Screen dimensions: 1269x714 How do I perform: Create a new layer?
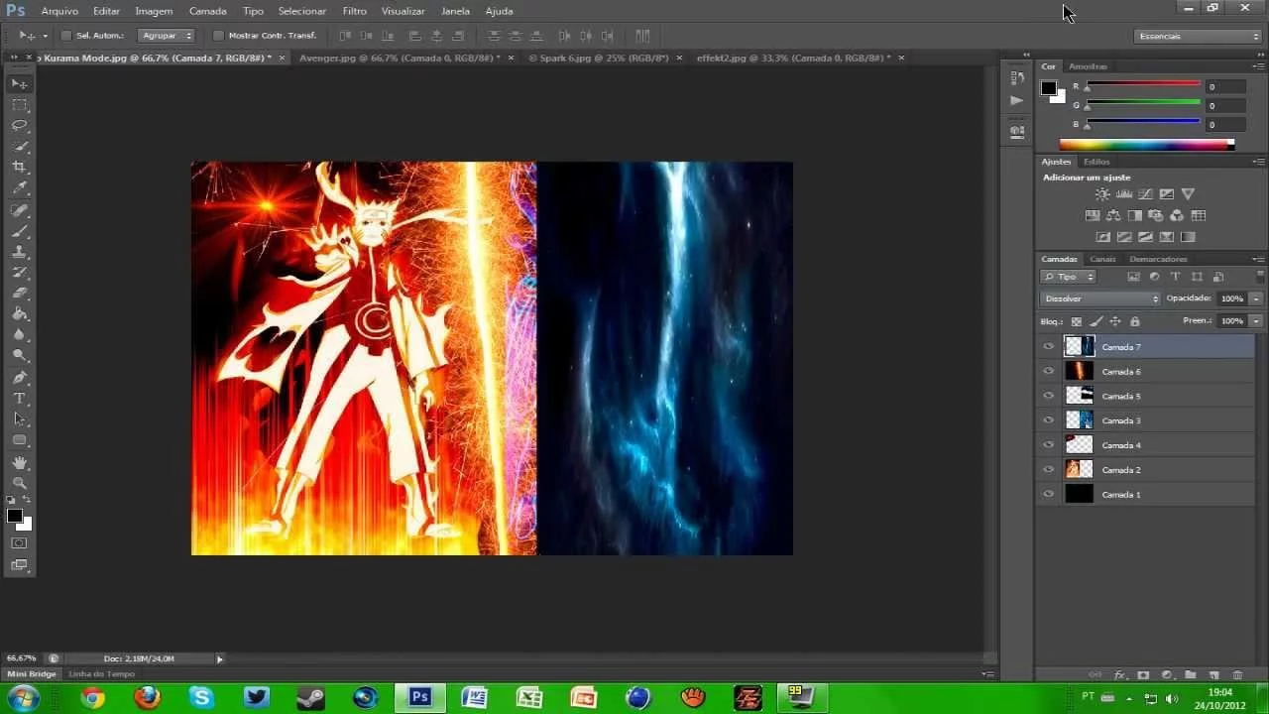pos(1213,675)
